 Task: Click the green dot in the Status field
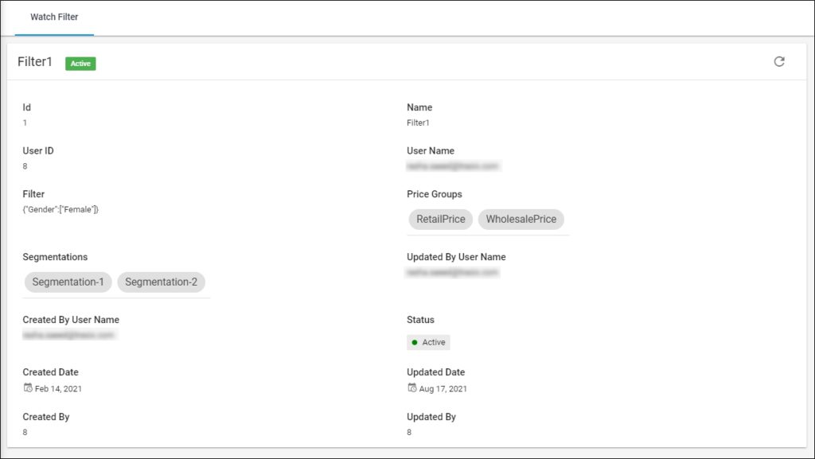(x=415, y=343)
